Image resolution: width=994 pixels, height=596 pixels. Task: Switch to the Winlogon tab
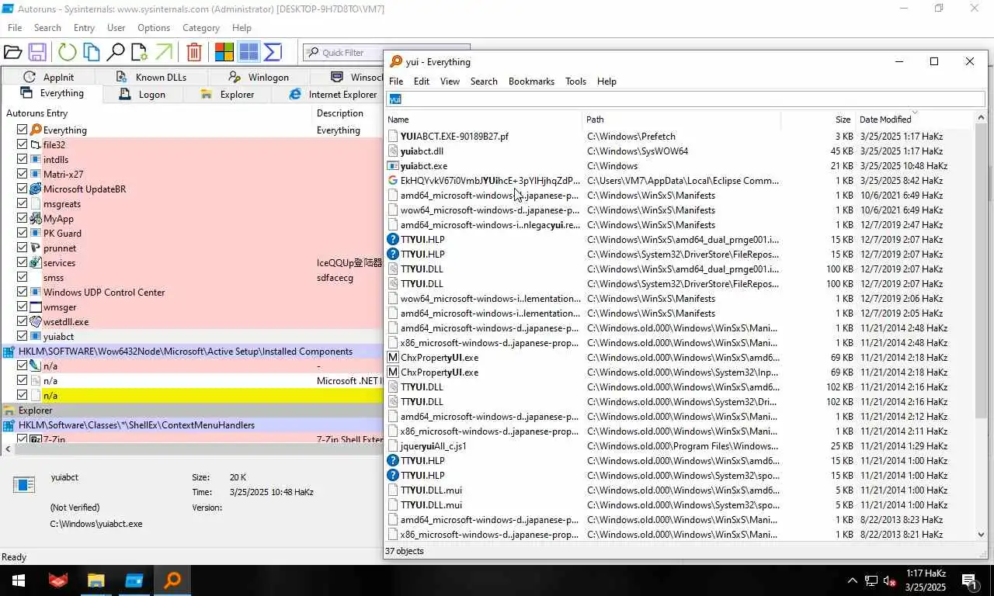[x=259, y=77]
